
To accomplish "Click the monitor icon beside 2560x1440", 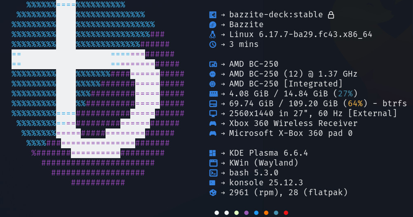I will point(213,114).
